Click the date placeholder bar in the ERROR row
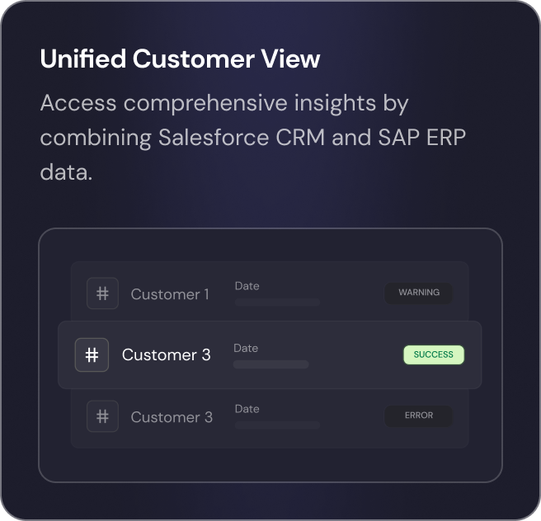Image resolution: width=541 pixels, height=521 pixels. pos(277,425)
